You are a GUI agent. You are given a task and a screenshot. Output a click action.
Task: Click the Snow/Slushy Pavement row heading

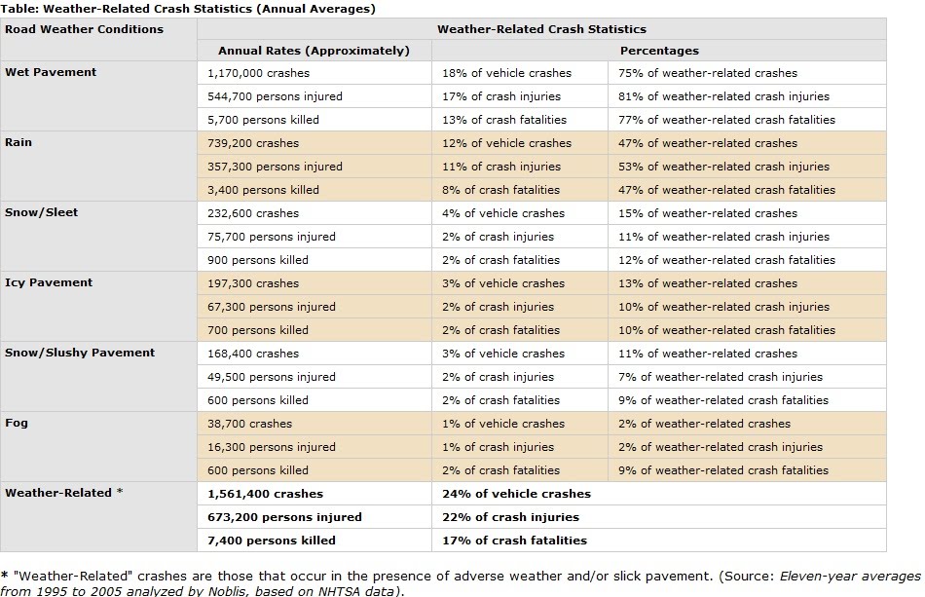80,353
